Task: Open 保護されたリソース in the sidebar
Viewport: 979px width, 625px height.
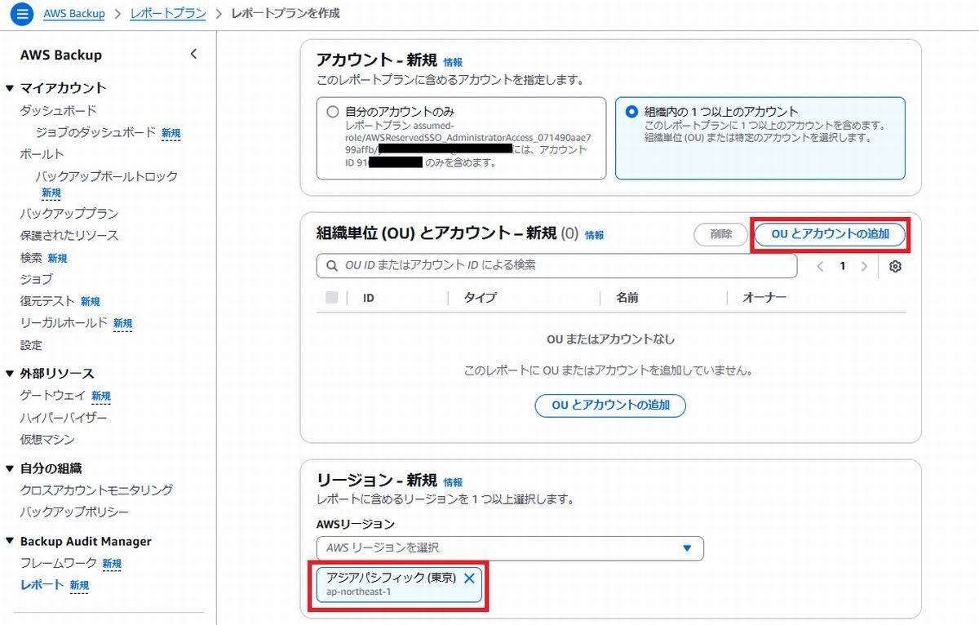Action: 69,236
